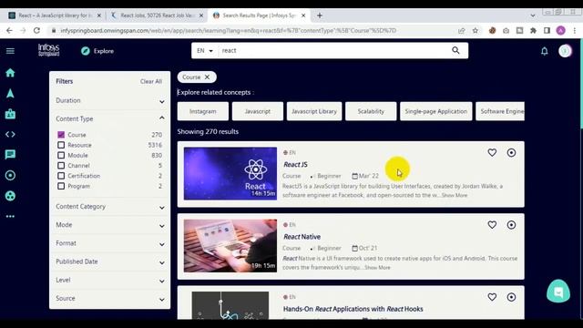Like the React Native course heart icon
Screen dimensions: 583x328
[492, 225]
